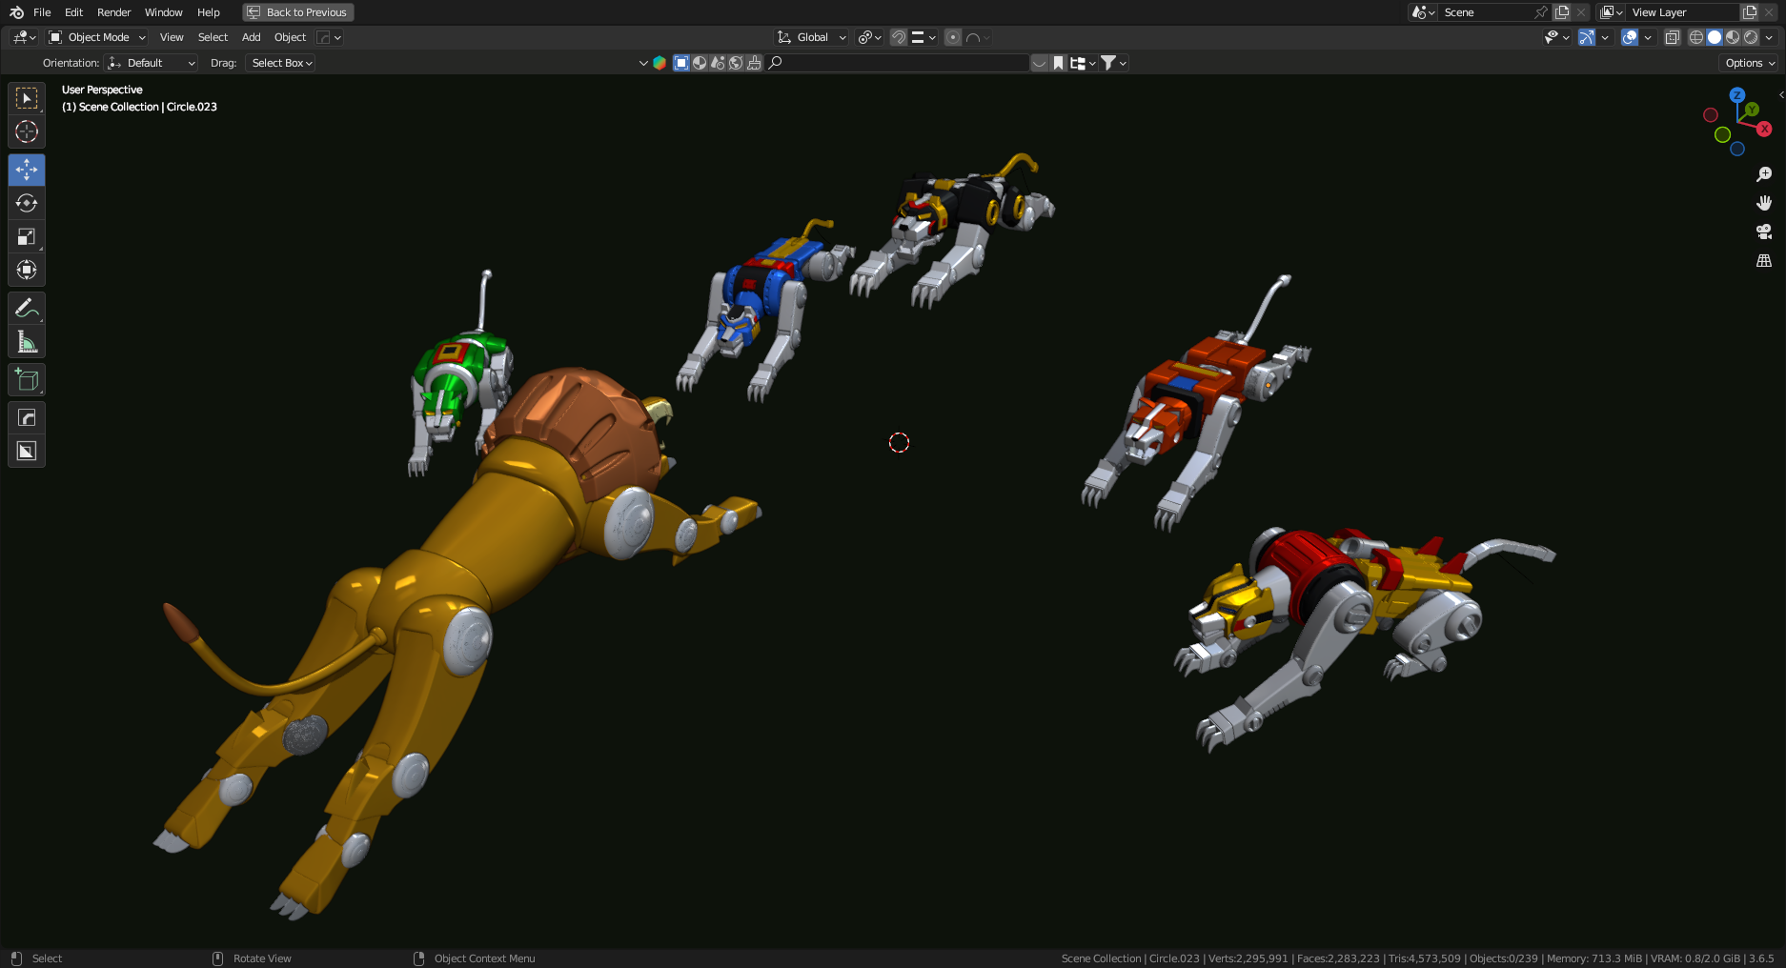The image size is (1786, 968).
Task: Open the filter funnel dropdown
Action: coord(1114,63)
